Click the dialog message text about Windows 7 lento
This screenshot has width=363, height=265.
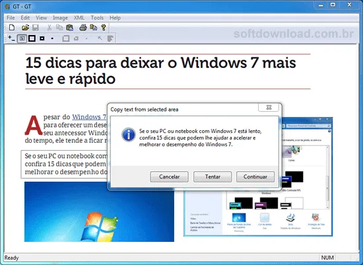200,137
